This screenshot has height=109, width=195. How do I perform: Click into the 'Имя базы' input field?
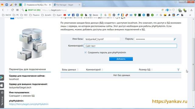[x=102, y=39]
